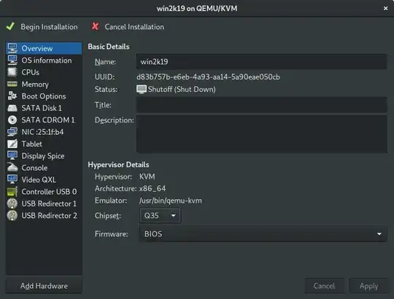Select the Display Spice monitor icon
This screenshot has height=299, width=394.
(12, 155)
